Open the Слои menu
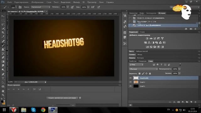 click(x=49, y=2)
